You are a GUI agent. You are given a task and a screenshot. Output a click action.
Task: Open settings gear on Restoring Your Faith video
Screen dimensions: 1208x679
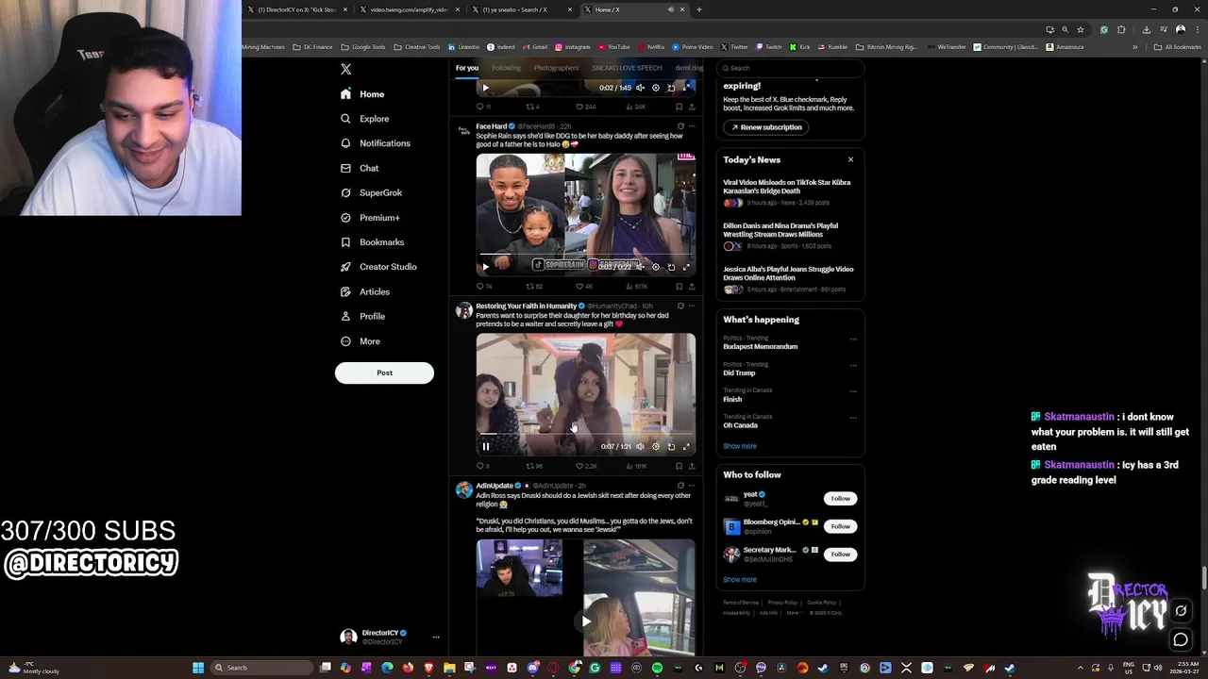pos(656,447)
